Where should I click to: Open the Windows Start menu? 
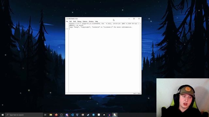pyautogui.click(x=3, y=115)
